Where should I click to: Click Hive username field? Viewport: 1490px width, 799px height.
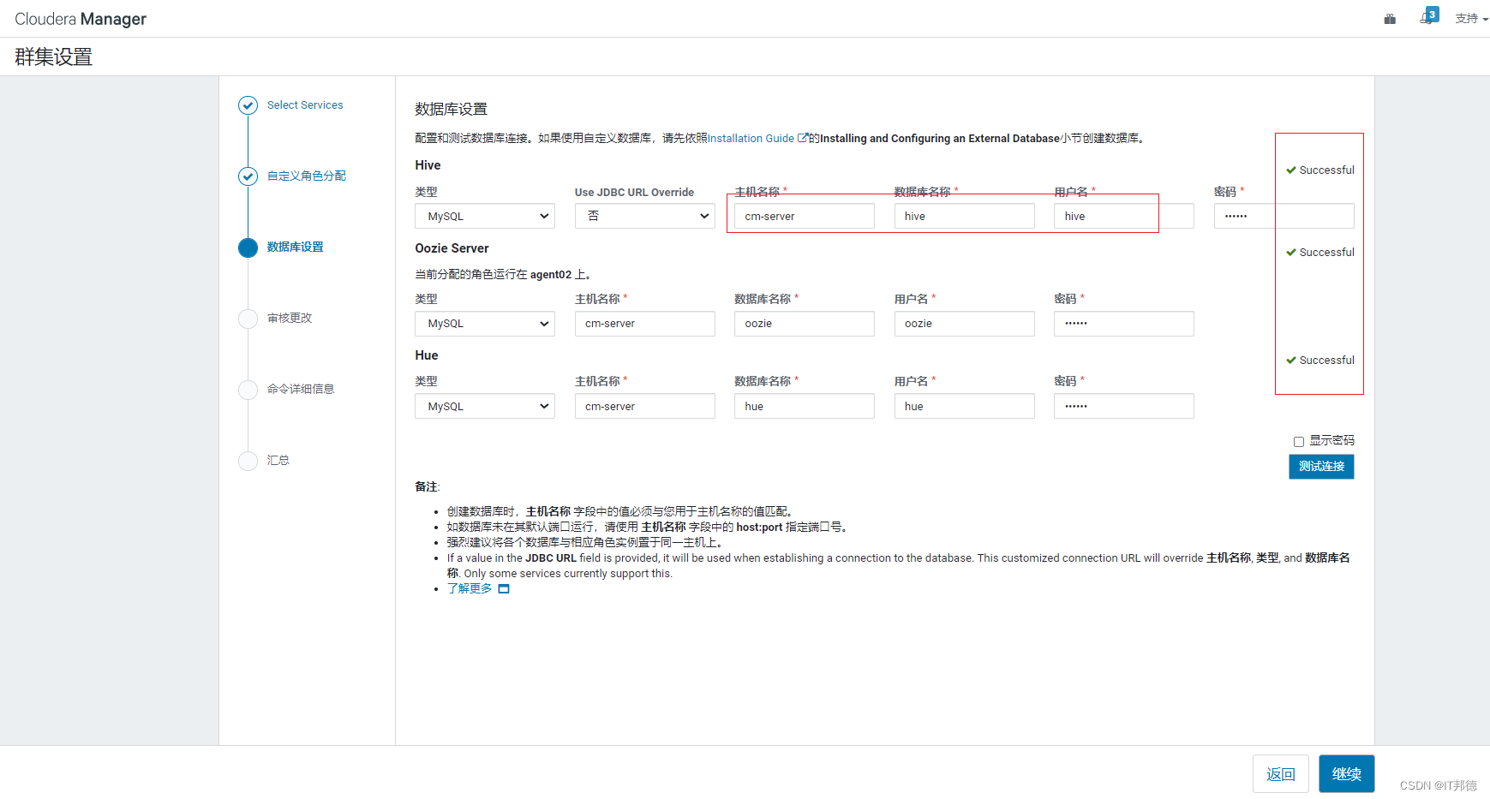click(1124, 217)
